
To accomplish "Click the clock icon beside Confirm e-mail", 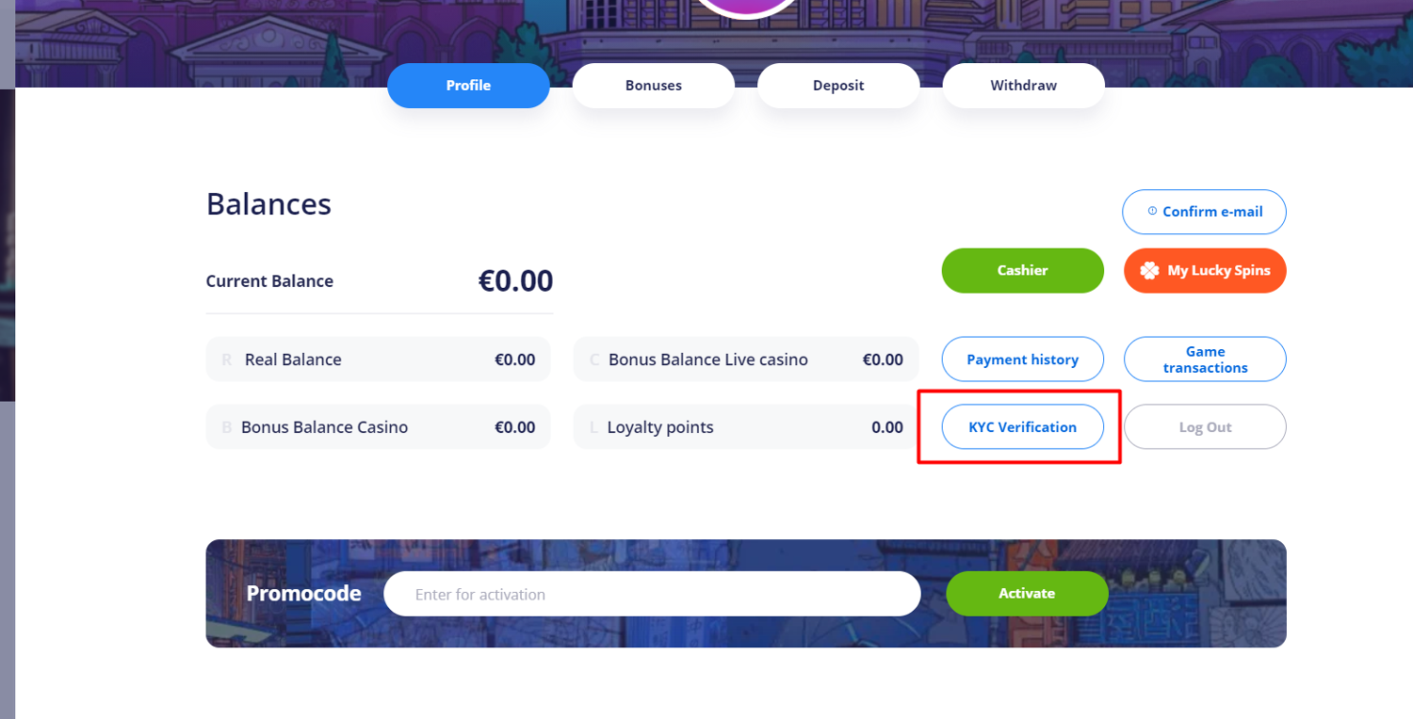I will pos(1152,211).
